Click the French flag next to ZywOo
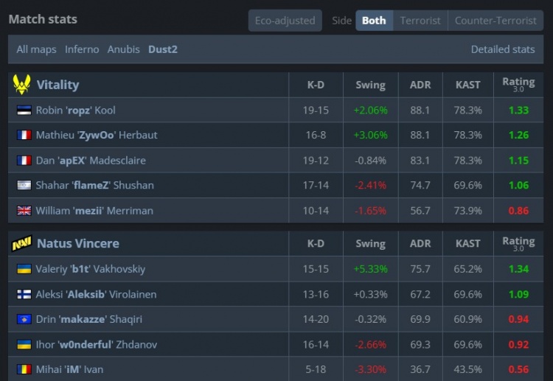 (24, 136)
